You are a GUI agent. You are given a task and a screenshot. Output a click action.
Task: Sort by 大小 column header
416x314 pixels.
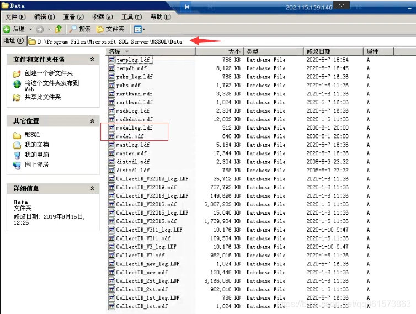click(x=220, y=51)
